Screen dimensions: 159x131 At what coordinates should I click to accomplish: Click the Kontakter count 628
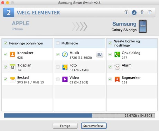point(20,58)
